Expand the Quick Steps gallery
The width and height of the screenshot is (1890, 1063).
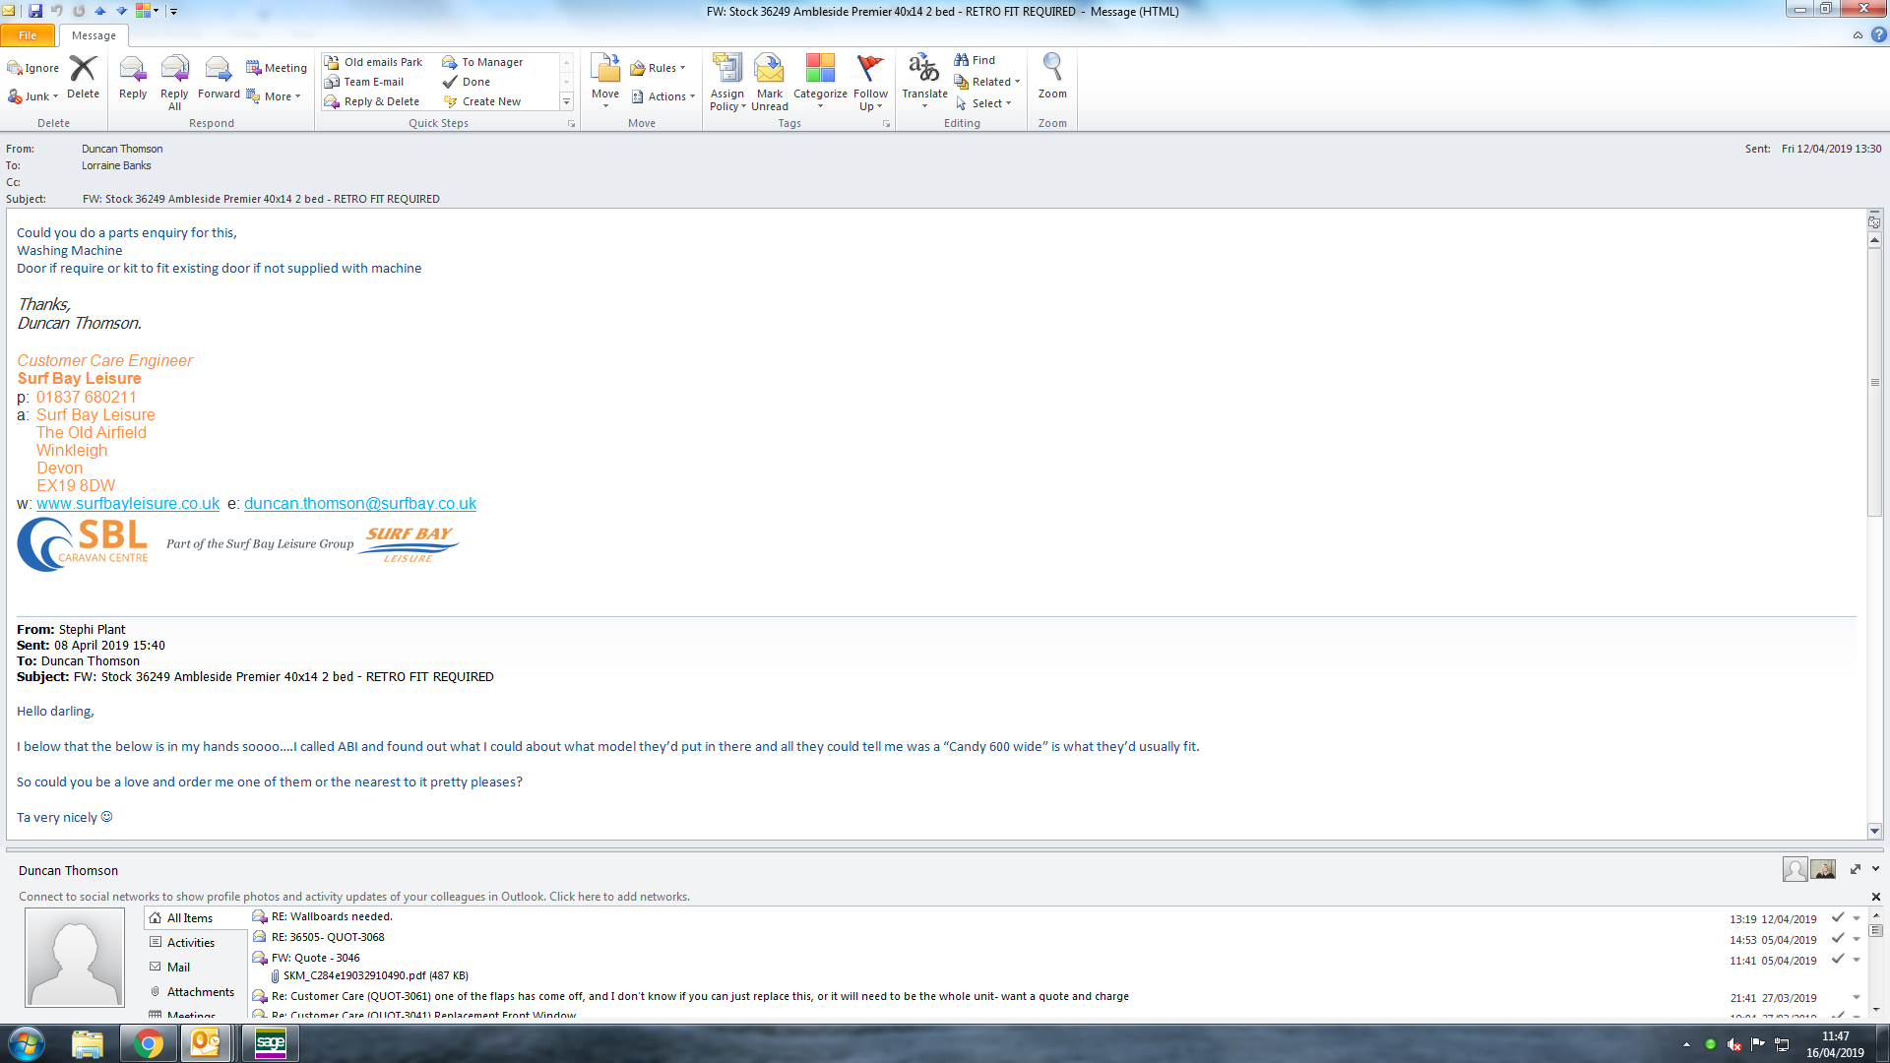[x=566, y=101]
